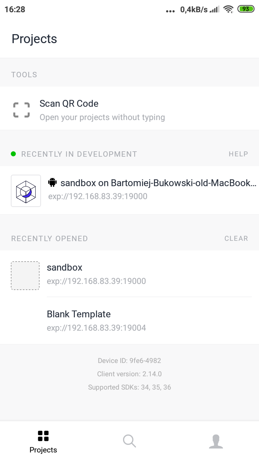Open the profile icon at bottom right
This screenshot has height=460, width=259.
[x=216, y=441]
